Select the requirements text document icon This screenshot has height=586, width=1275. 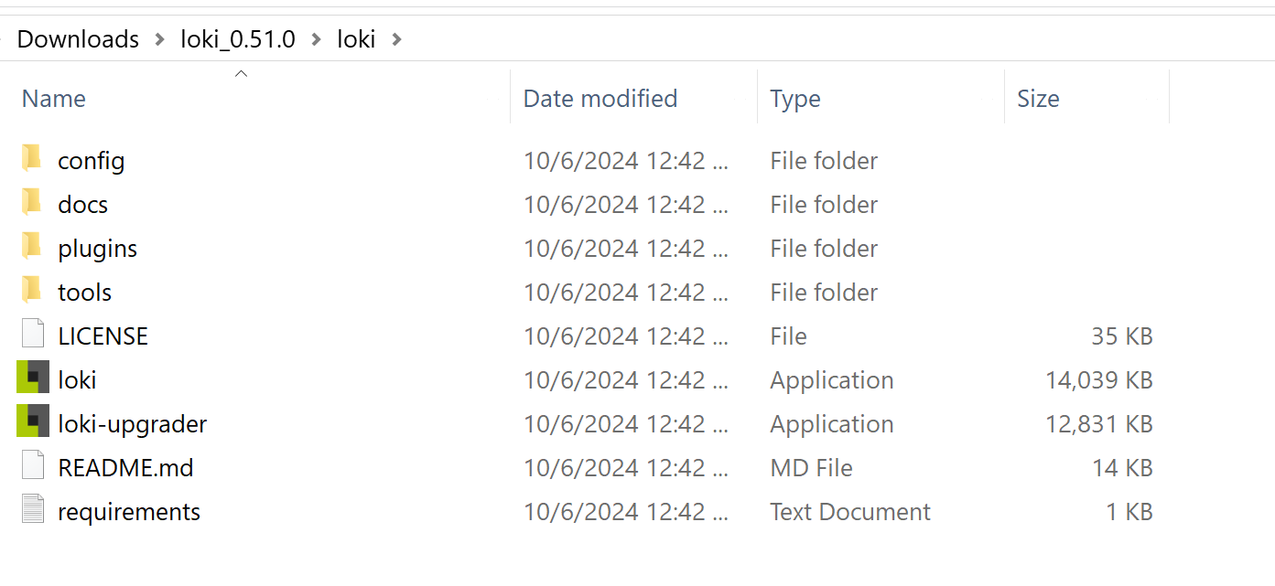(x=33, y=511)
